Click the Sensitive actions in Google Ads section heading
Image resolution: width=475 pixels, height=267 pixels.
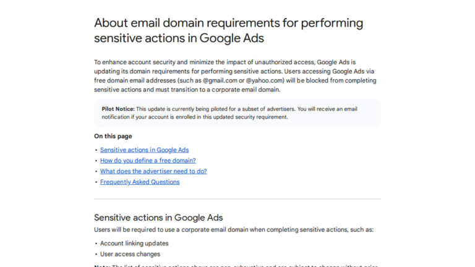pos(158,218)
